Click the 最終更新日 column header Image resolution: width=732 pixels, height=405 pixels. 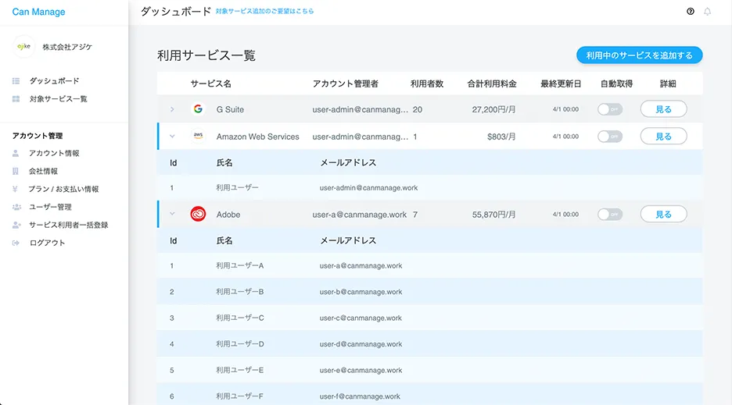pyautogui.click(x=561, y=84)
